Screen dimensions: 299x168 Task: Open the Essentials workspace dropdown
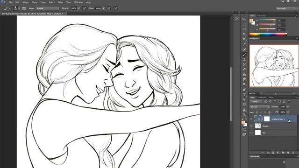287,8
